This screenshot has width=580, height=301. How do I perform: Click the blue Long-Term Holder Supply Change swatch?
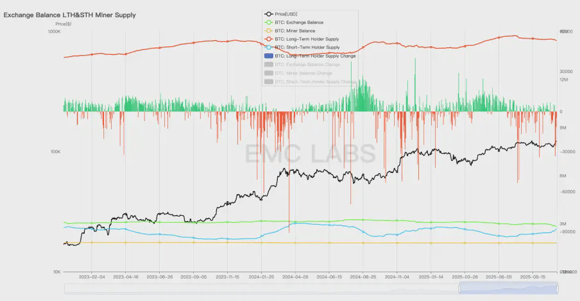[x=269, y=56]
